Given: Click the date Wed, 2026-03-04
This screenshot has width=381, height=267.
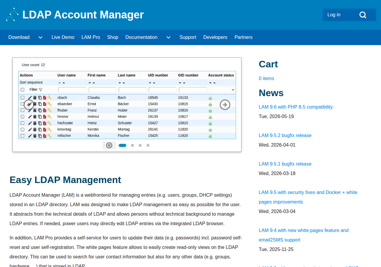Looking at the screenshot, I should coord(277,212).
